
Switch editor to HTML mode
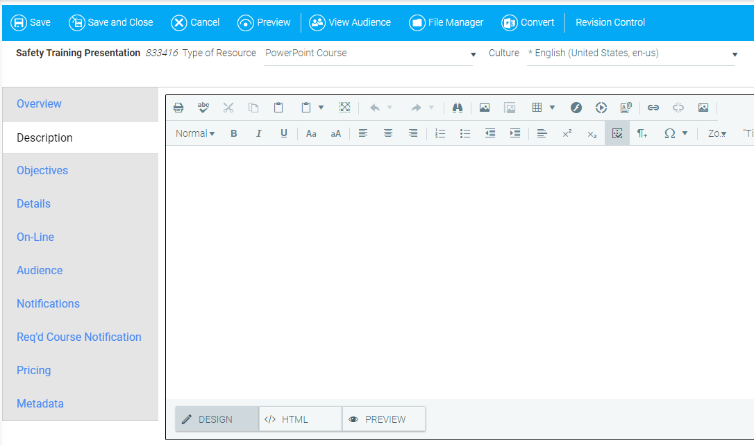(x=300, y=419)
